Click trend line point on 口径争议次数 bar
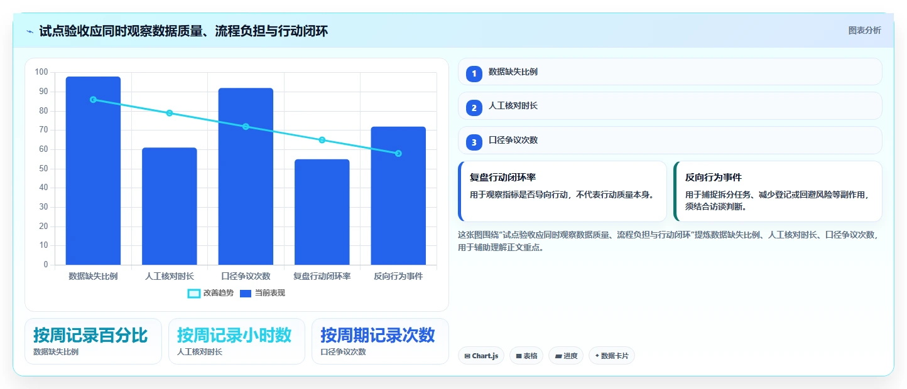The image size is (907, 389). point(246,127)
